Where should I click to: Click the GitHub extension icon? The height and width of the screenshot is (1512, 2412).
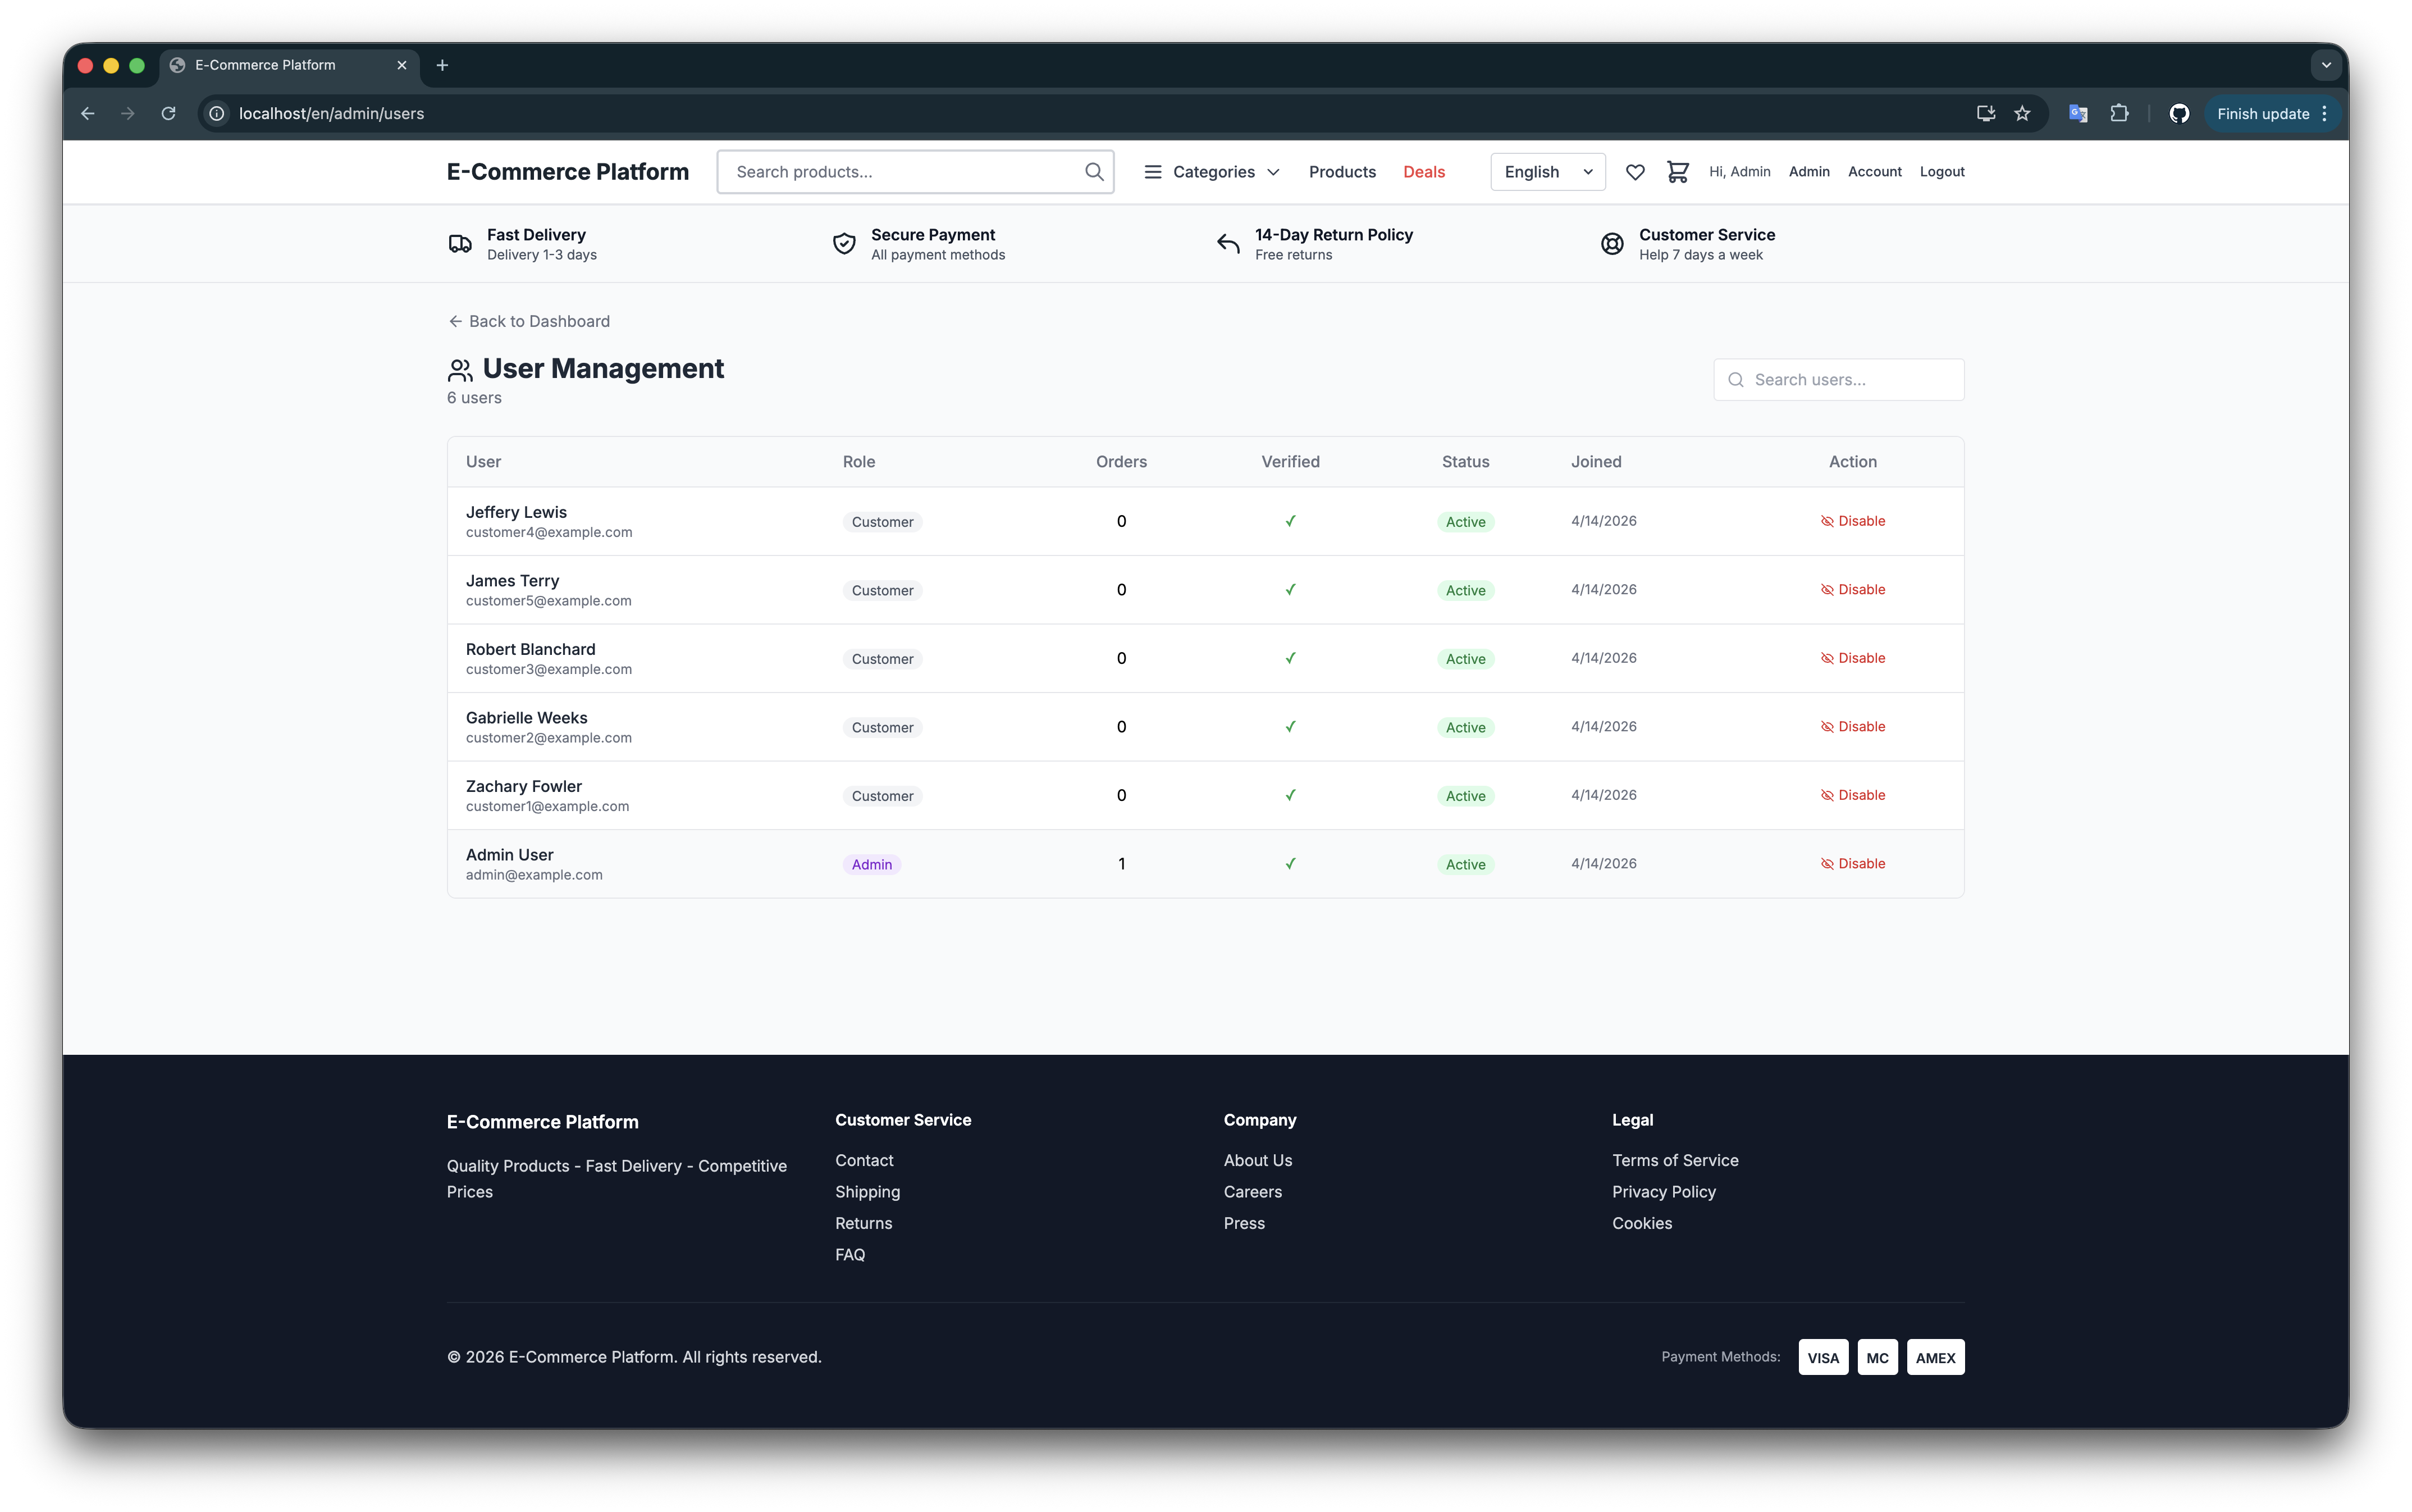2179,114
